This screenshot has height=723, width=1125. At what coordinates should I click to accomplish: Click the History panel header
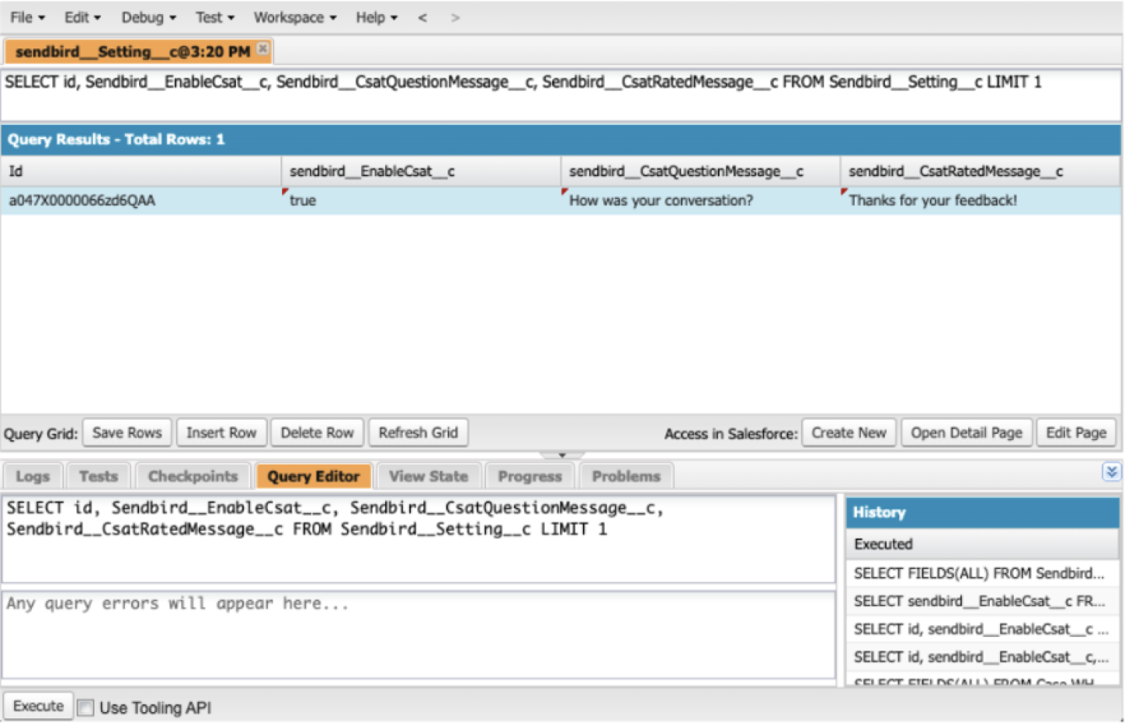pos(983,513)
